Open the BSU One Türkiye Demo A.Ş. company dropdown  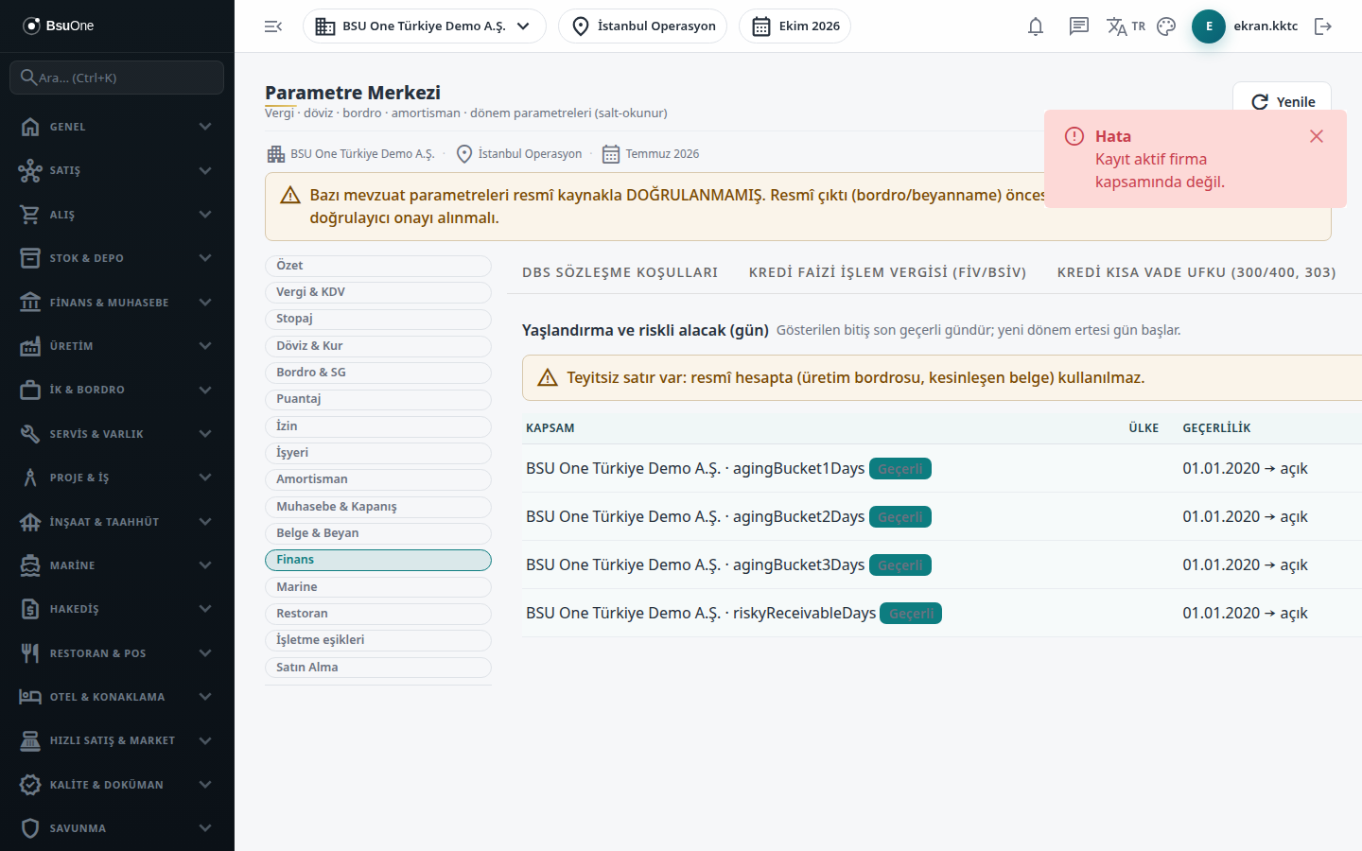(424, 26)
